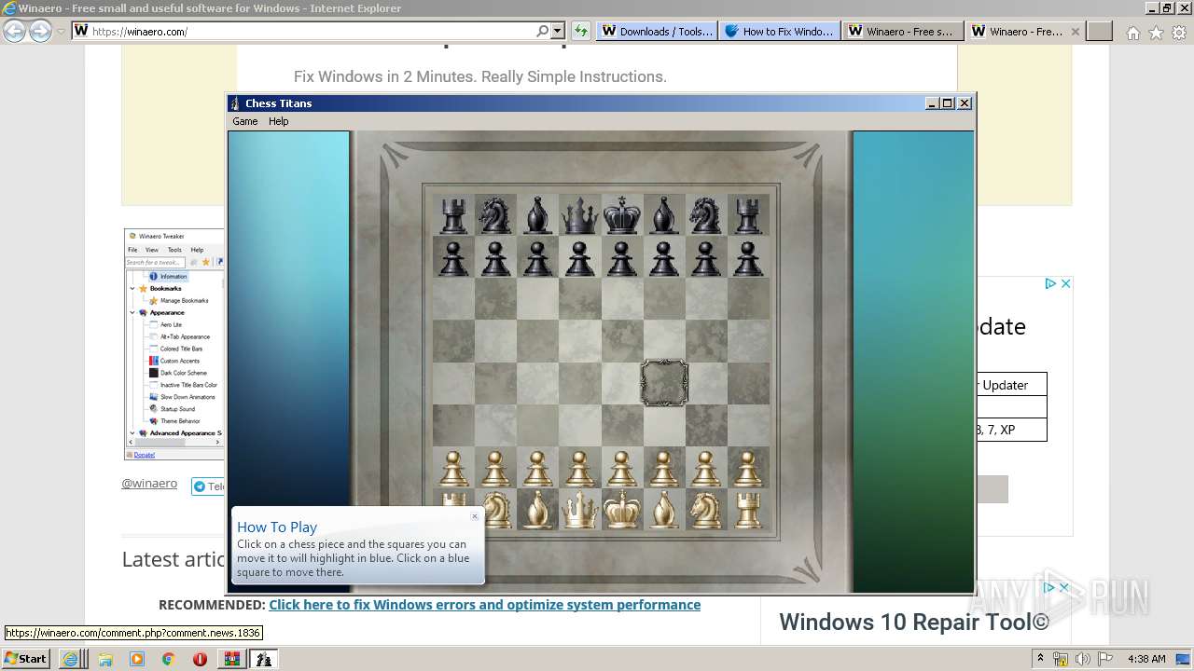Select the black knight next to right rook

coord(705,214)
